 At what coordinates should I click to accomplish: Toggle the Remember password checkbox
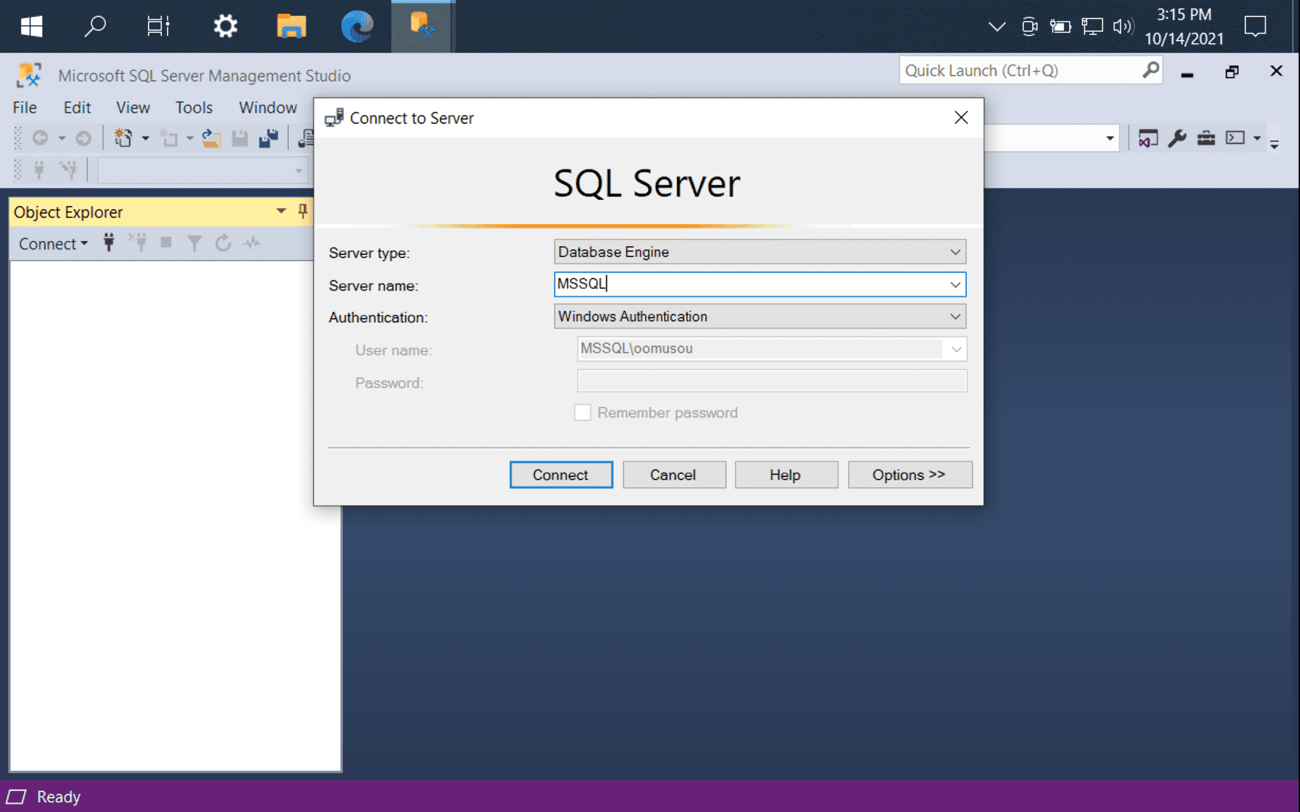click(580, 412)
